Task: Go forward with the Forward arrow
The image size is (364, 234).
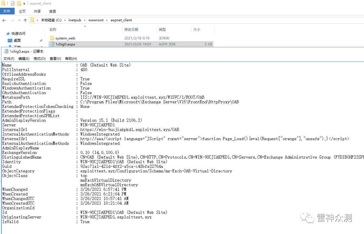Action: 12,20
